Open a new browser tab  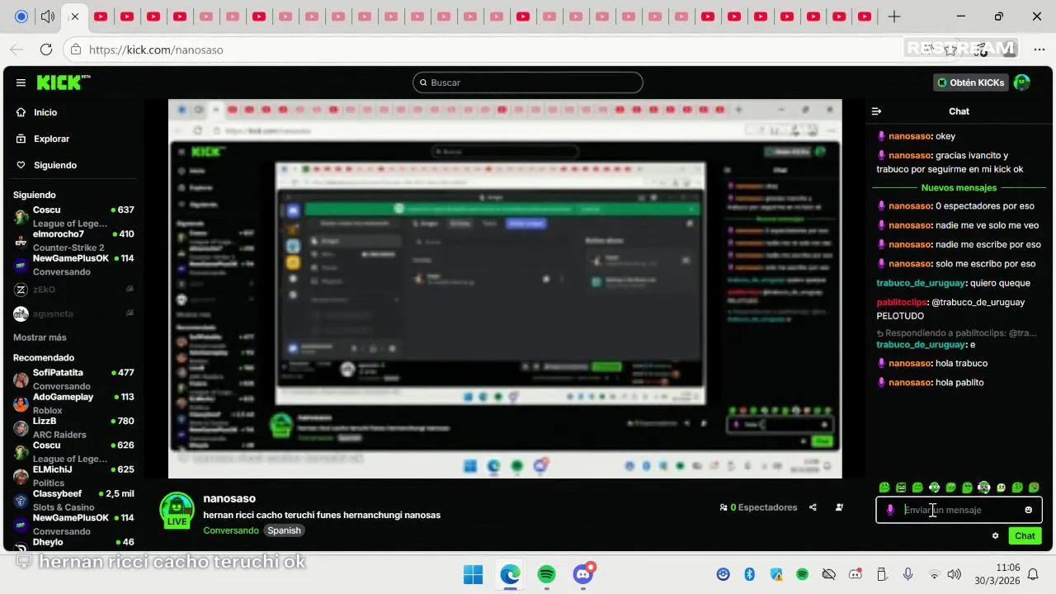(x=894, y=16)
